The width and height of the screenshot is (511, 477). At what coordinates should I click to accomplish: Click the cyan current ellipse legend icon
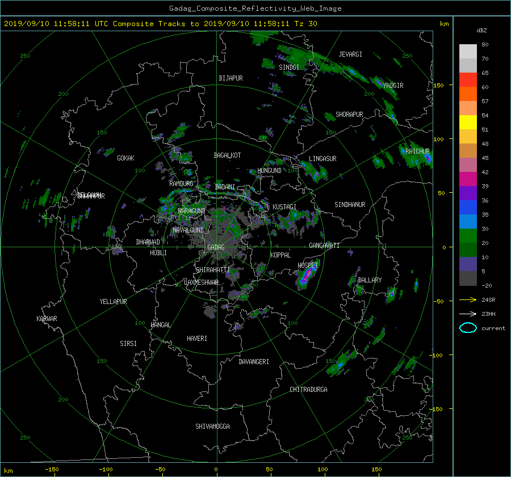(x=468, y=328)
